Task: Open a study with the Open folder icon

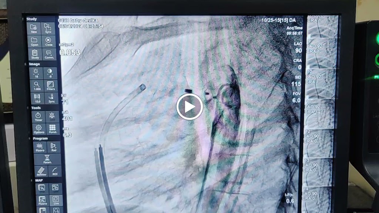Action: coord(34,41)
